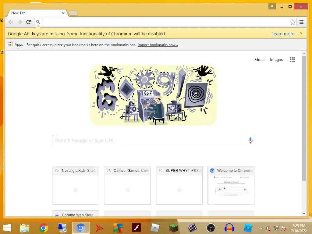This screenshot has height=234, width=312.
Task: Open the Google apps grid
Action: coord(292,60)
